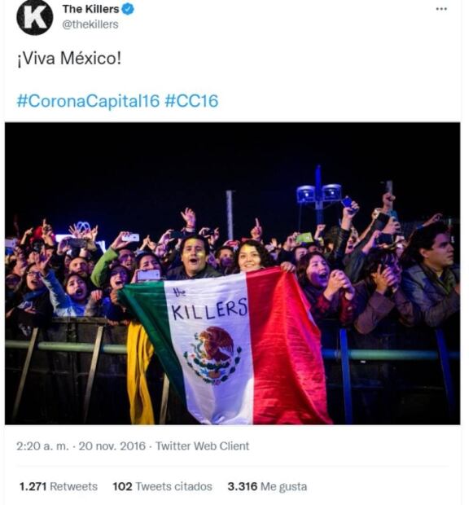The image size is (473, 505).
Task: Open The Killers display name link
Action: pos(91,9)
